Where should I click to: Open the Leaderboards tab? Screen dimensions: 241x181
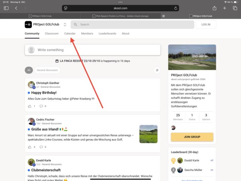pos(107,34)
